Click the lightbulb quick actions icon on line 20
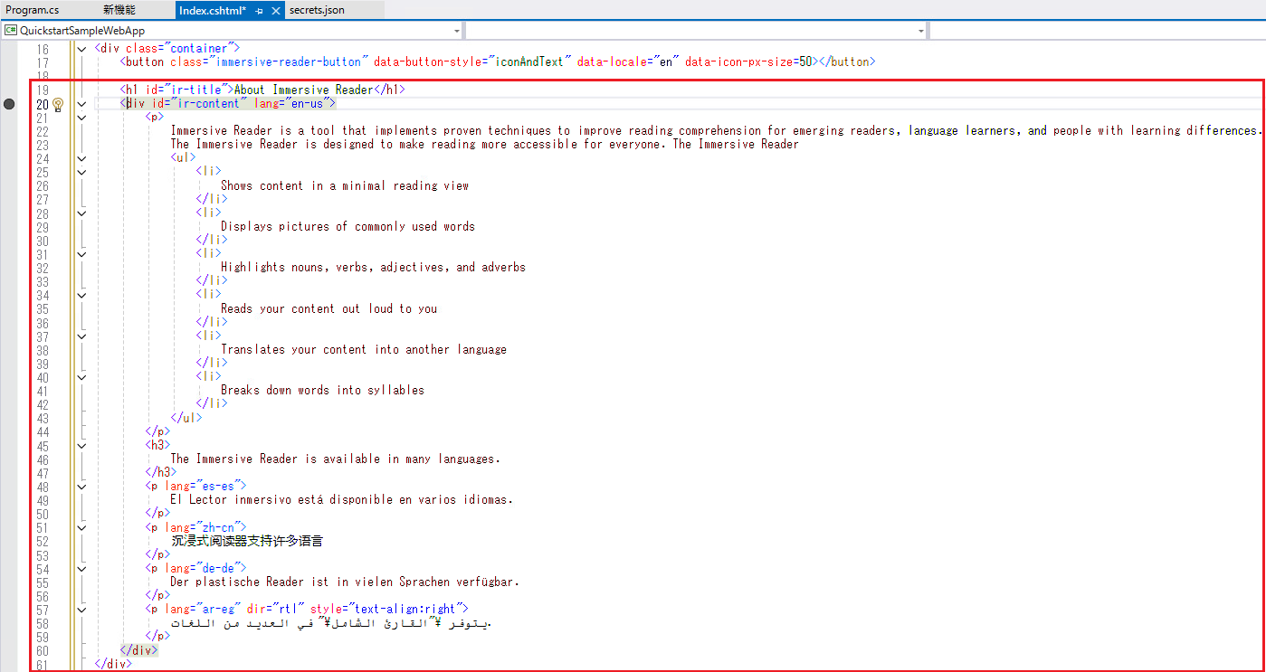The image size is (1266, 672). click(58, 104)
